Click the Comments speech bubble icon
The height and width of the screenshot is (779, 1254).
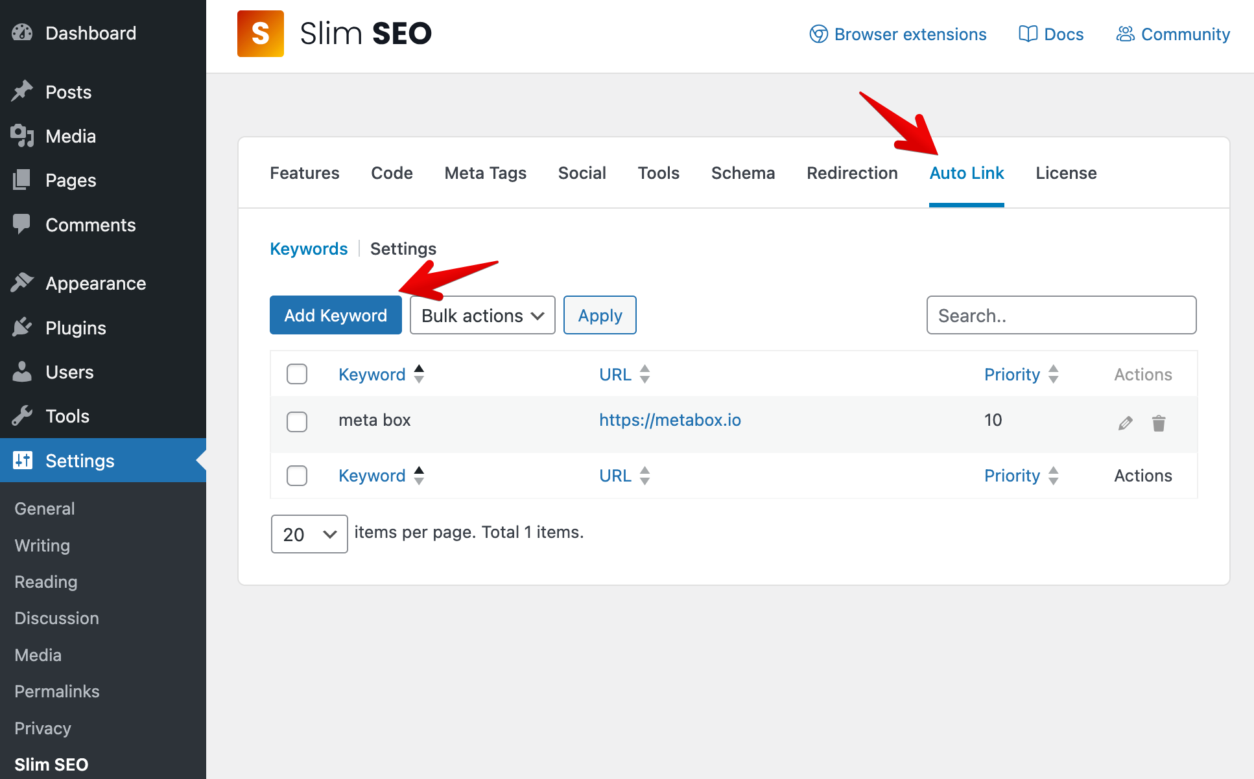click(22, 224)
